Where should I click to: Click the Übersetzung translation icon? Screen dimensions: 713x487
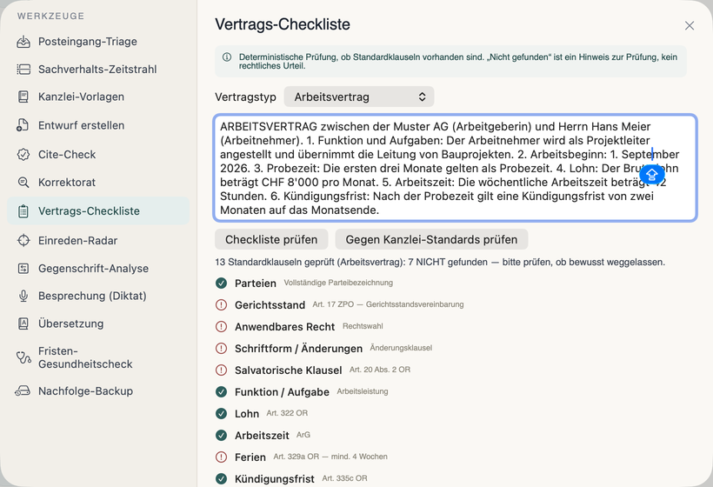pos(23,324)
